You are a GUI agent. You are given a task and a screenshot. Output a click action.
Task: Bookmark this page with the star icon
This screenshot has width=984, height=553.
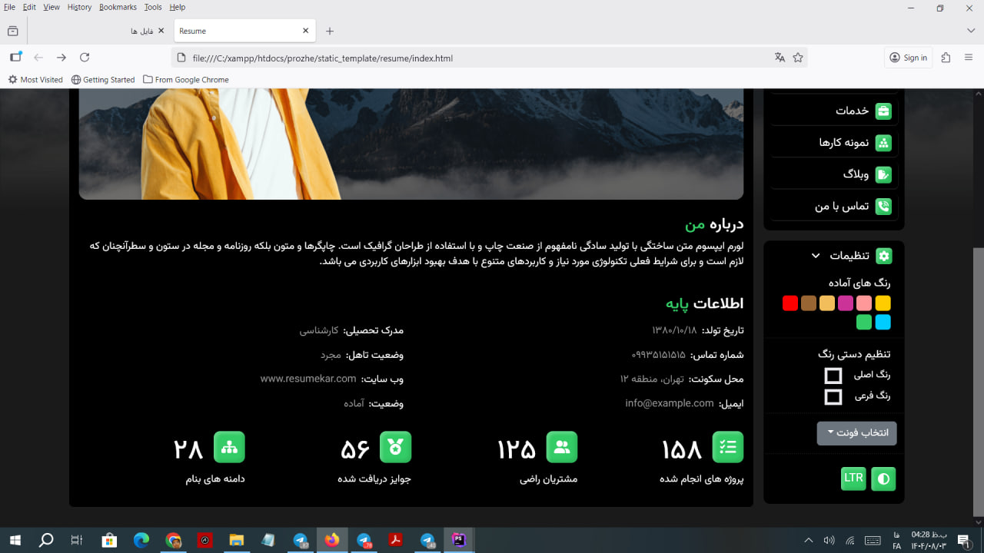798,58
